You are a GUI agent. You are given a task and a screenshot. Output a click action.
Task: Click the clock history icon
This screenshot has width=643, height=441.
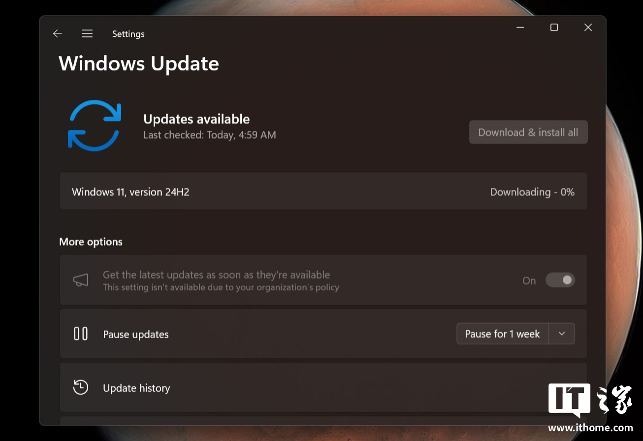81,387
